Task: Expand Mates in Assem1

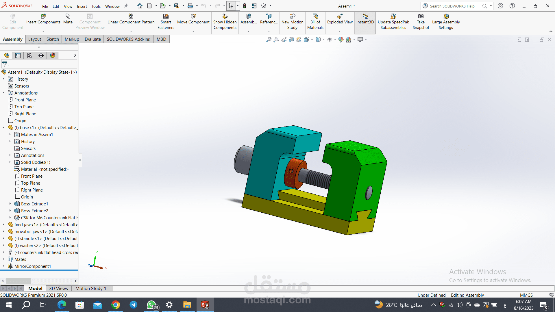Action: click(x=10, y=134)
